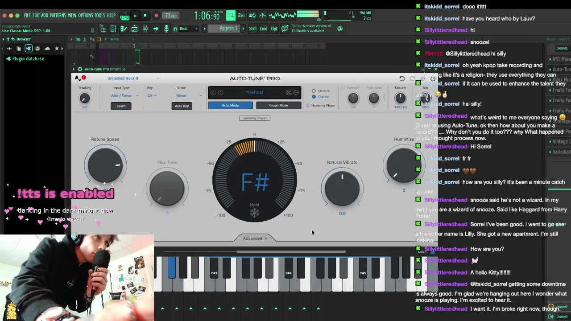The height and width of the screenshot is (321, 571).
Task: Click the Hold snowflake icon
Action: tap(254, 213)
